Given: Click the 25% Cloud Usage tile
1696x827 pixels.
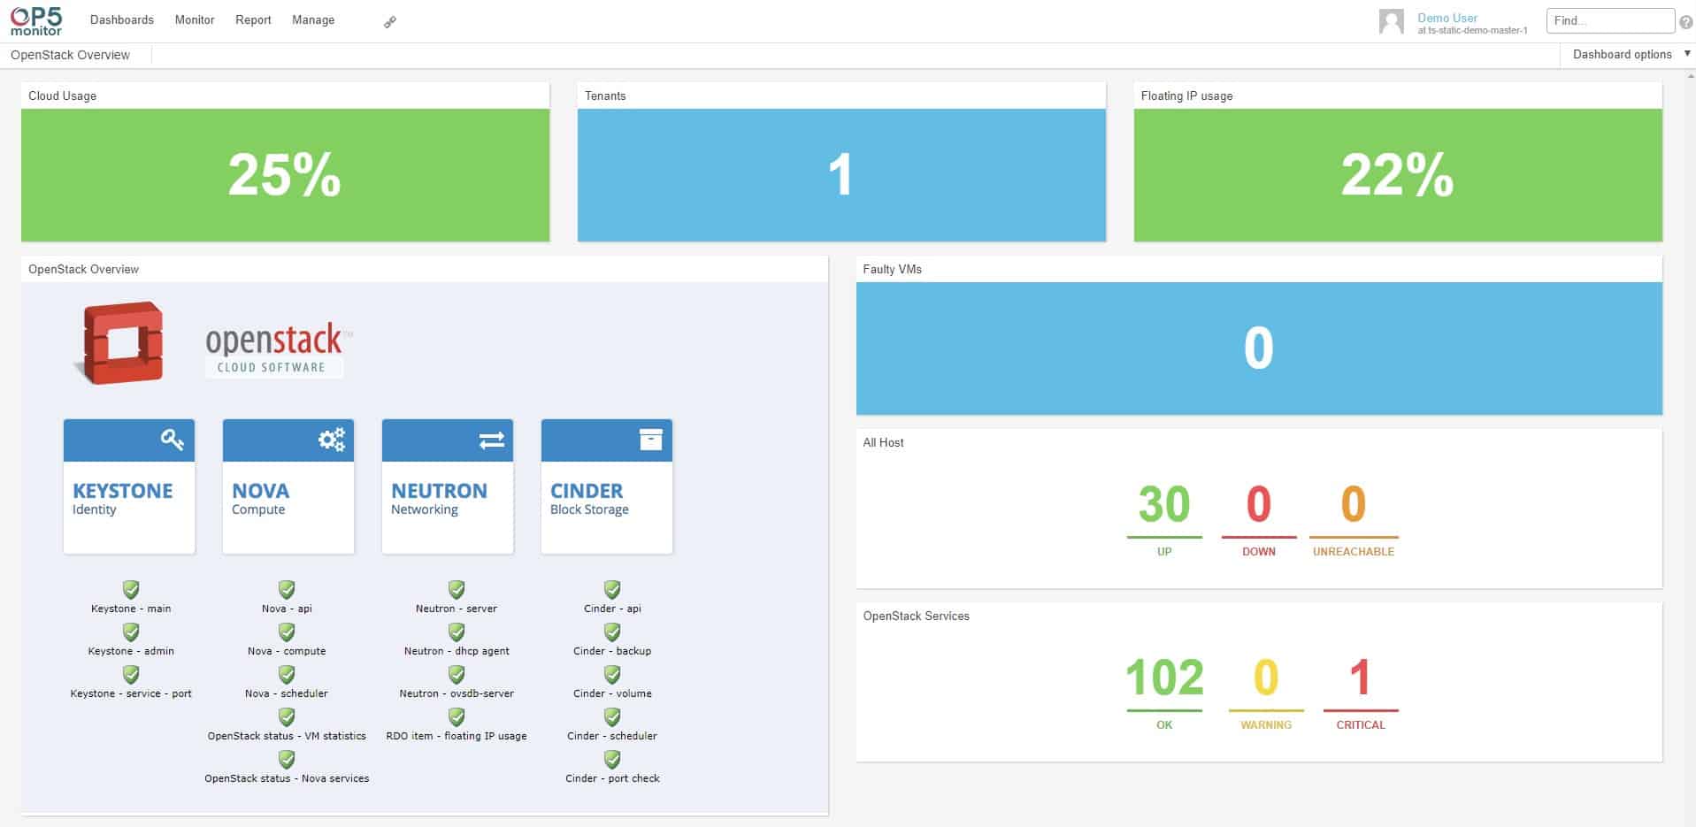Looking at the screenshot, I should 285,175.
